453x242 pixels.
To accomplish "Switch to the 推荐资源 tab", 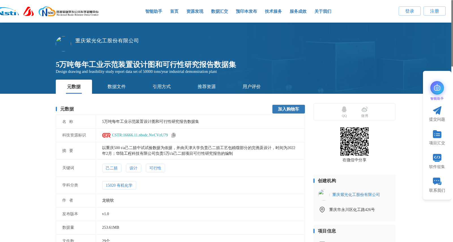I will 207,87.
